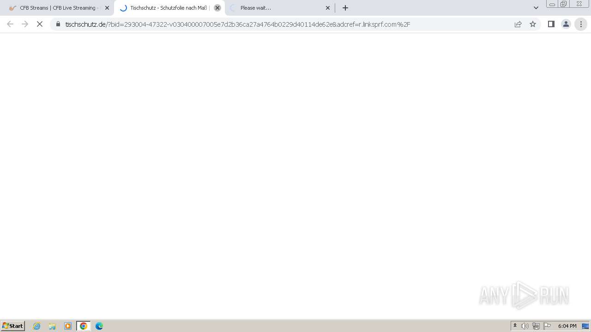Launch Internet Explorer from taskbar
591x332 pixels.
pyautogui.click(x=37, y=326)
